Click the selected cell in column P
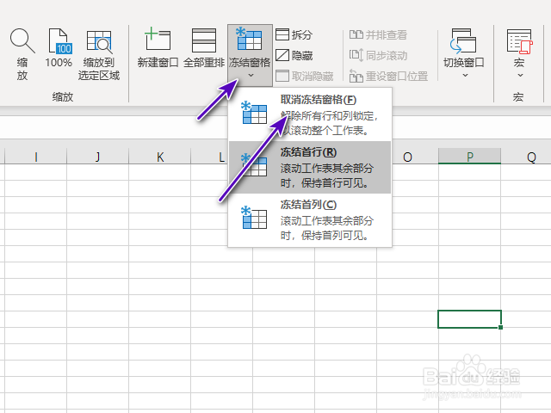The height and width of the screenshot is (413, 551). click(x=469, y=319)
